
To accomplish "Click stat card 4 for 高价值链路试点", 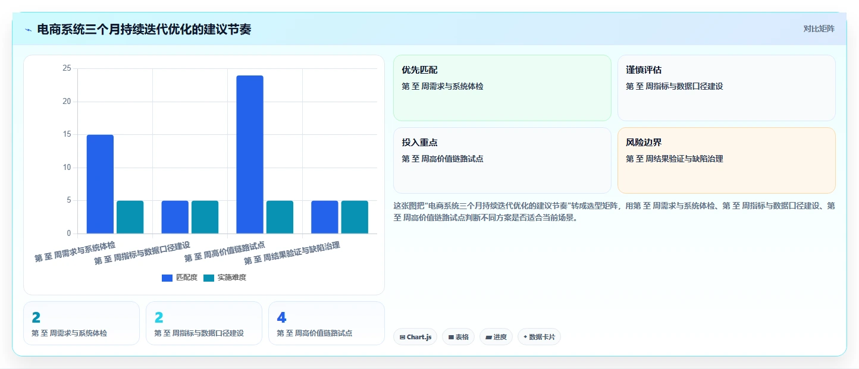I will pyautogui.click(x=327, y=323).
